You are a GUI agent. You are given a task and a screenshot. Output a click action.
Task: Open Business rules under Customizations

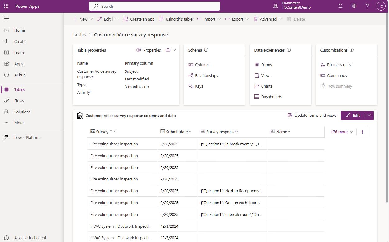339,65
